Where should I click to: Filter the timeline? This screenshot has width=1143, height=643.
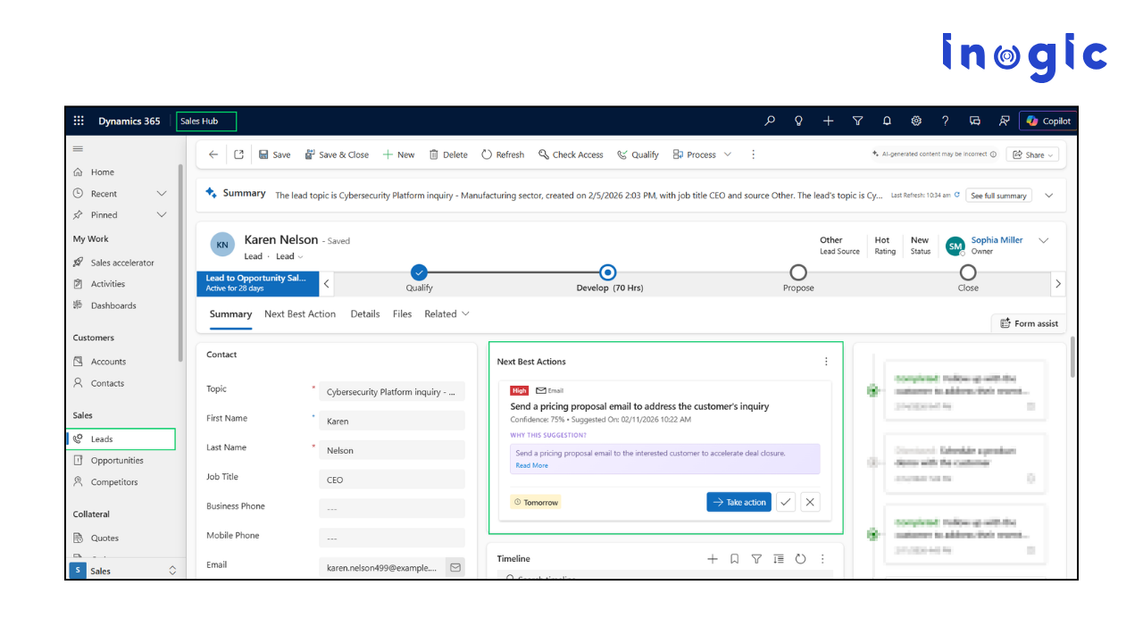click(756, 559)
